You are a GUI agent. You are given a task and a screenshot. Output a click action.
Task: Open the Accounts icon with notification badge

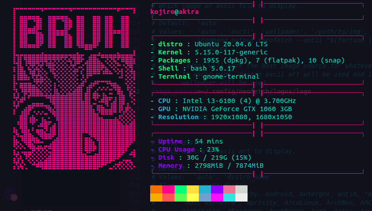click(11, 194)
